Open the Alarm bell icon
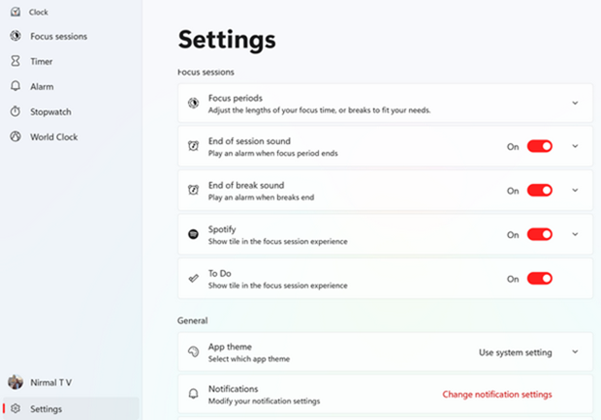 click(16, 86)
